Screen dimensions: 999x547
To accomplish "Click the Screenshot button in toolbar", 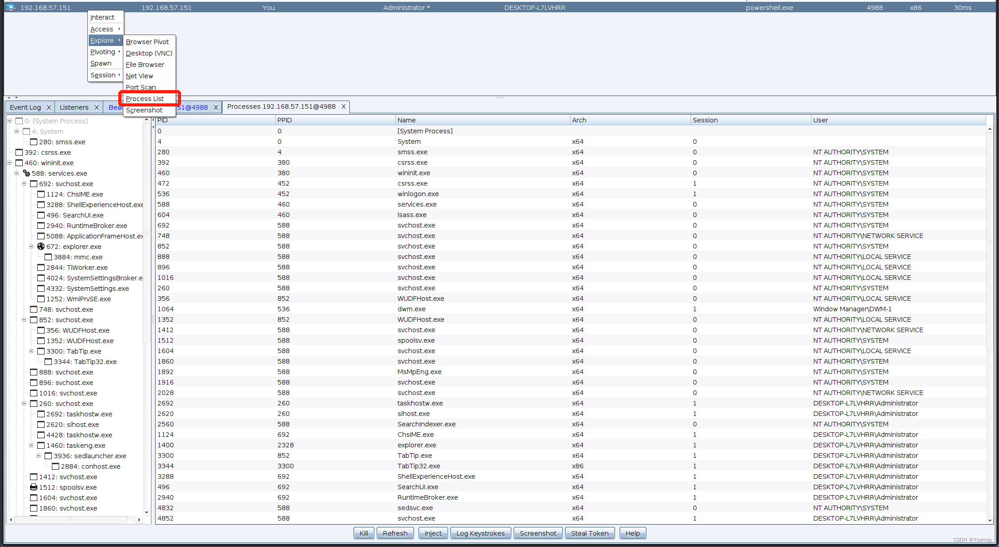I will click(x=539, y=533).
